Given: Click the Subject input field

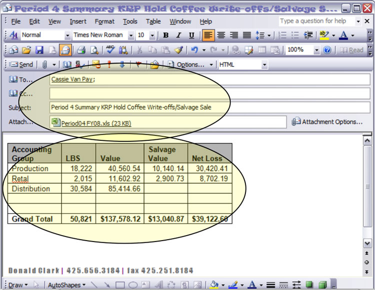Looking at the screenshot, I should click(x=209, y=107).
